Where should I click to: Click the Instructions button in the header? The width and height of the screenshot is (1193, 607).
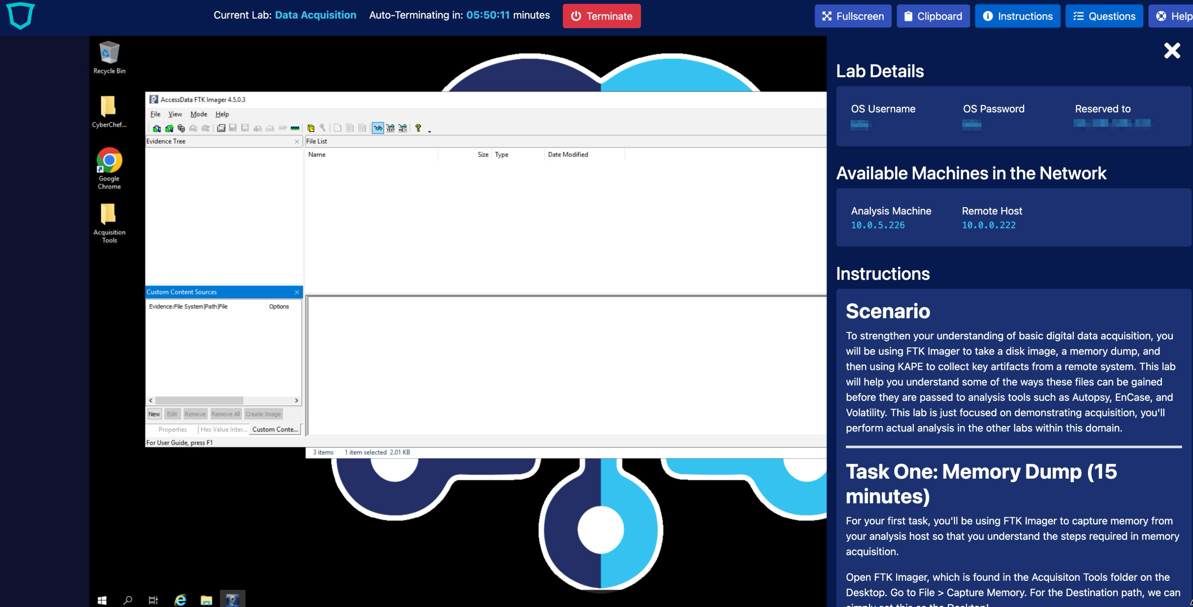pyautogui.click(x=1017, y=16)
